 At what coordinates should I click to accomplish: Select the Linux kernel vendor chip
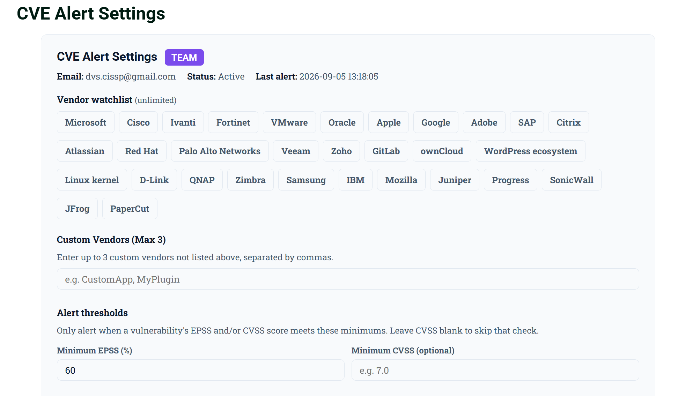point(92,180)
